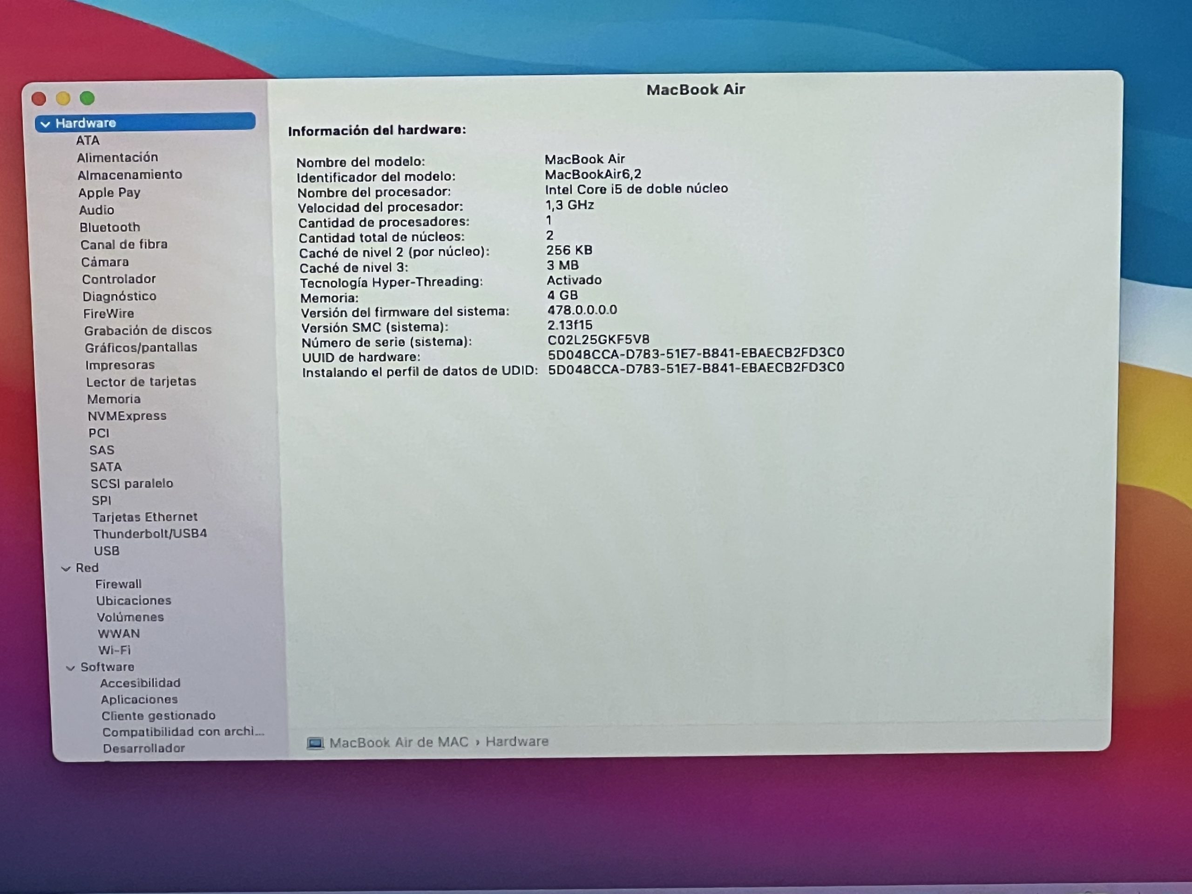Click the green fullscreen window button
The width and height of the screenshot is (1192, 894).
click(x=87, y=98)
